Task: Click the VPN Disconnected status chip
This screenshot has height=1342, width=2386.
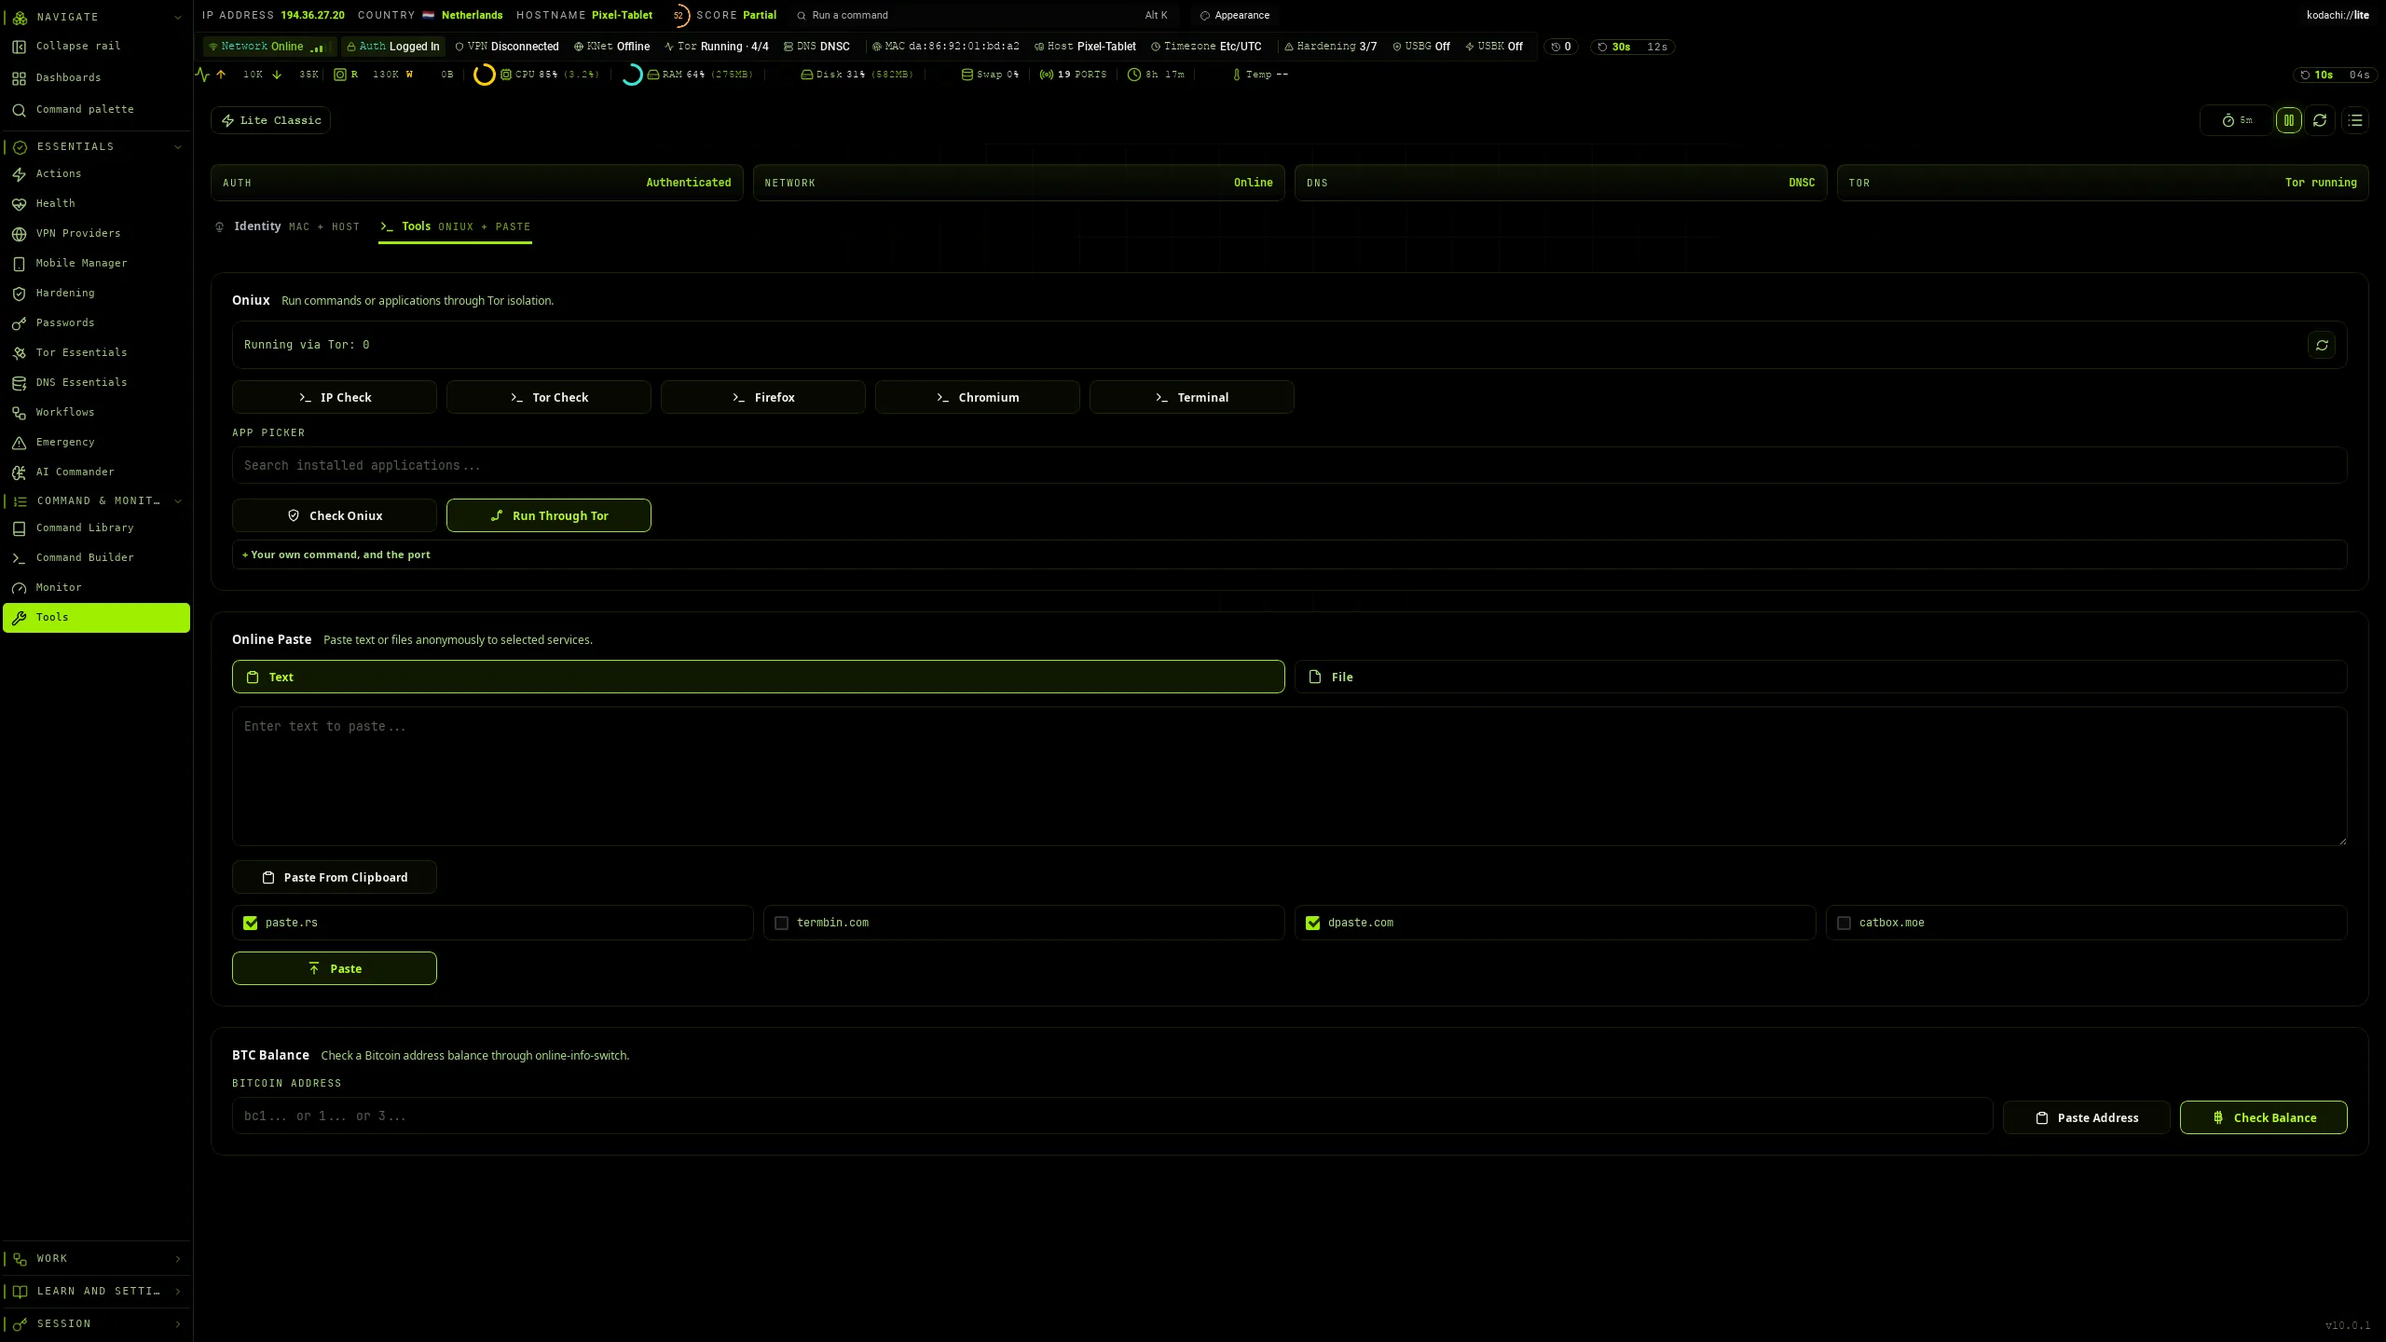Action: [507, 47]
